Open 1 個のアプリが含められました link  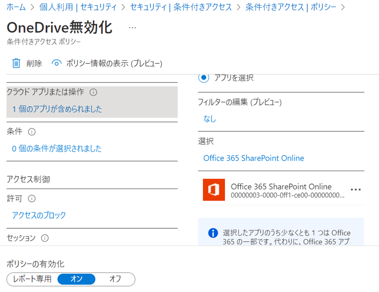click(57, 109)
